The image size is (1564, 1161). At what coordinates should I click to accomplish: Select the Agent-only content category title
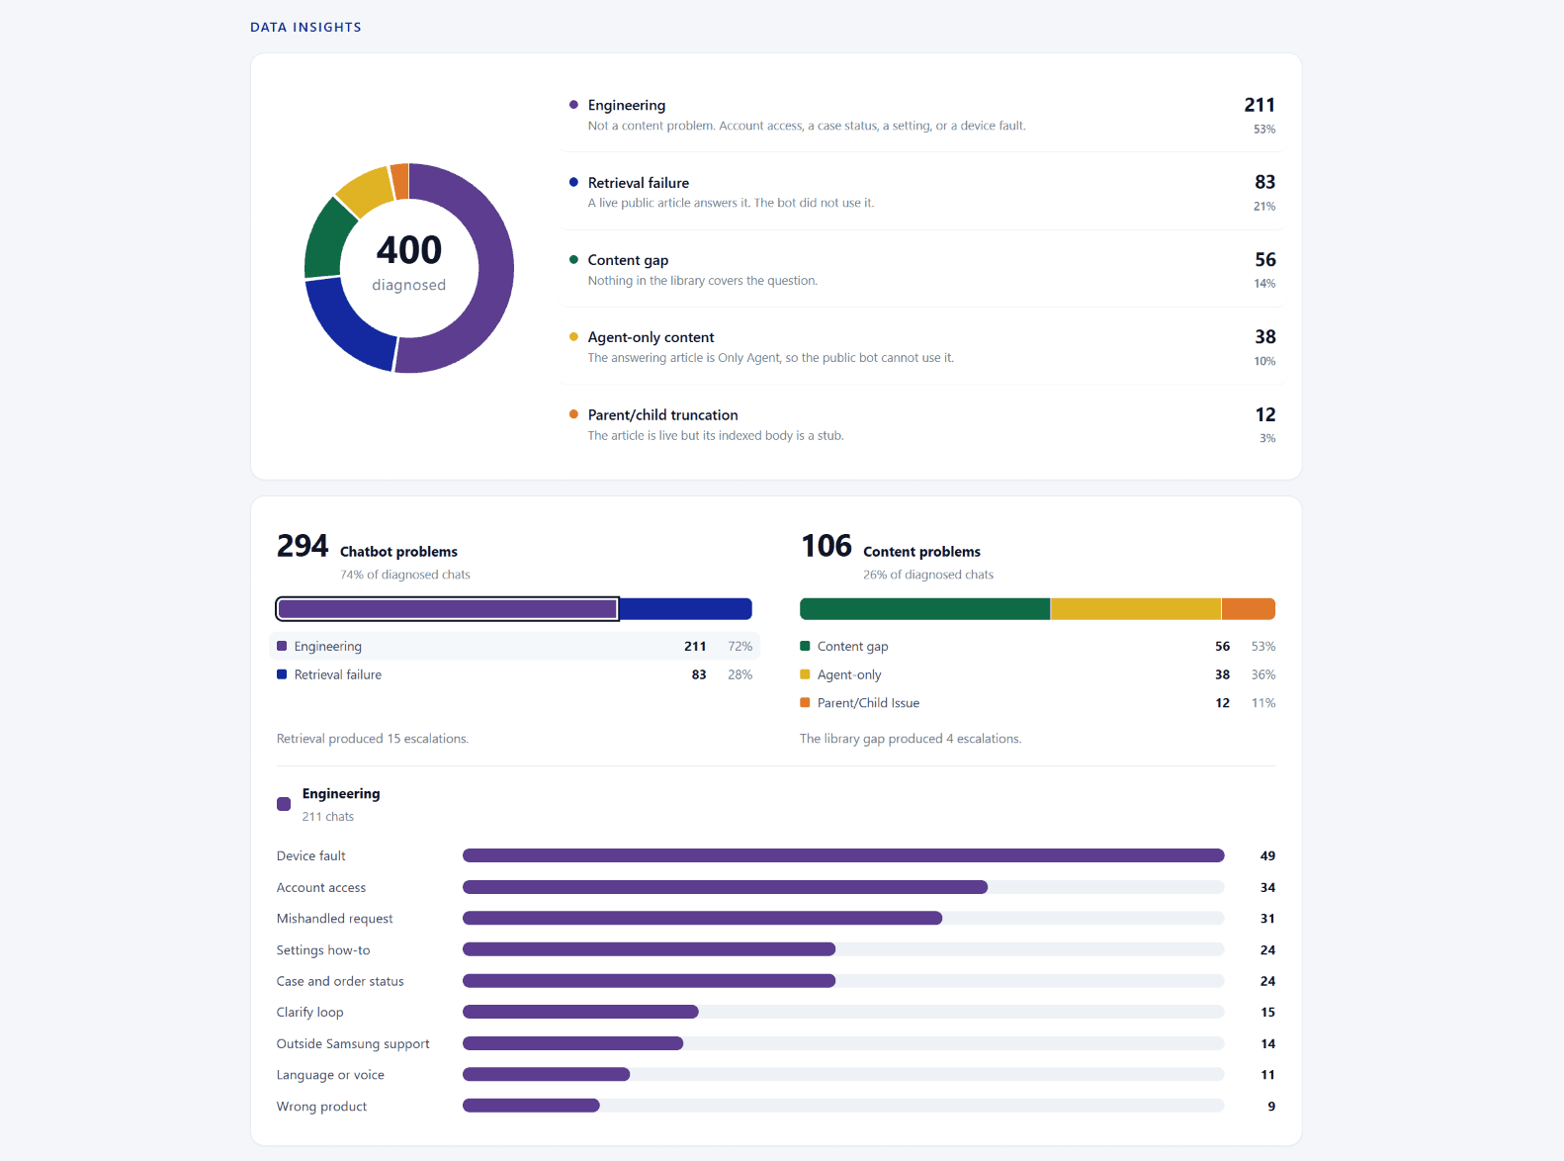(651, 337)
